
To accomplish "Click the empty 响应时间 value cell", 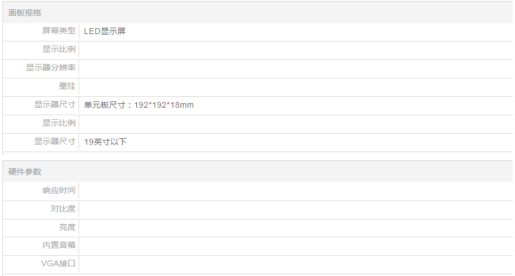I will click(x=294, y=190).
